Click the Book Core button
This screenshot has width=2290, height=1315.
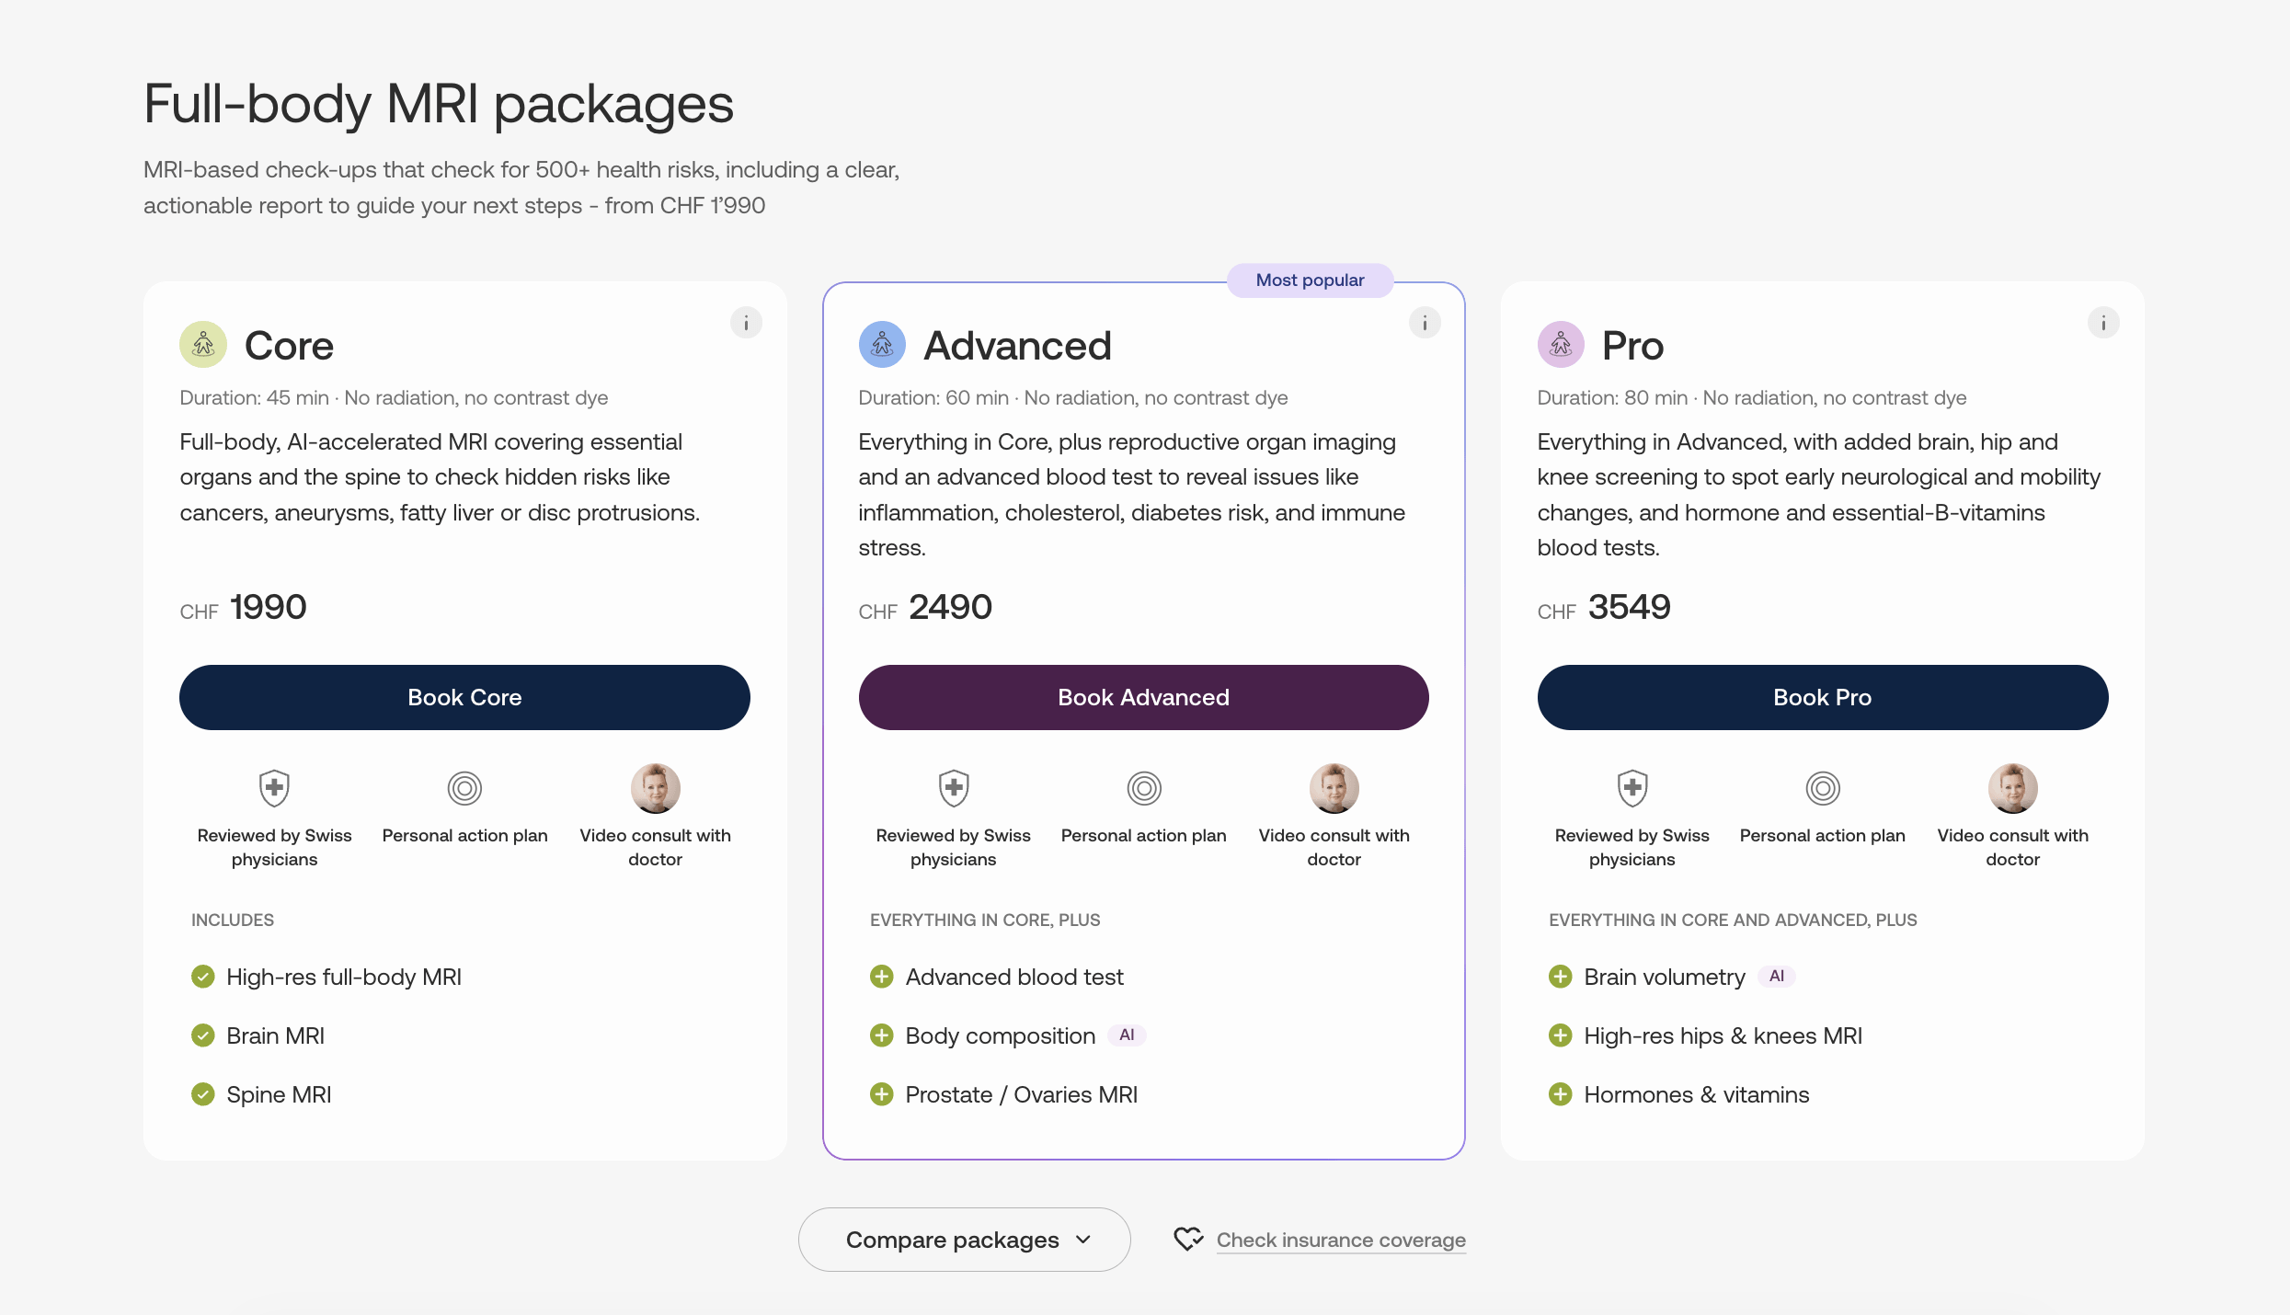[464, 697]
